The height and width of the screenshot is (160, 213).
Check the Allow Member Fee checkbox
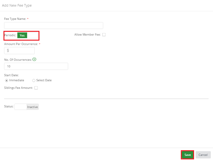click(104, 35)
